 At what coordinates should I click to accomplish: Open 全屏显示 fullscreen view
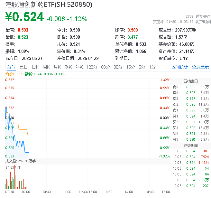point(200,67)
